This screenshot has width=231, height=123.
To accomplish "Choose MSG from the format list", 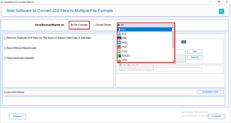I will tap(145, 43).
